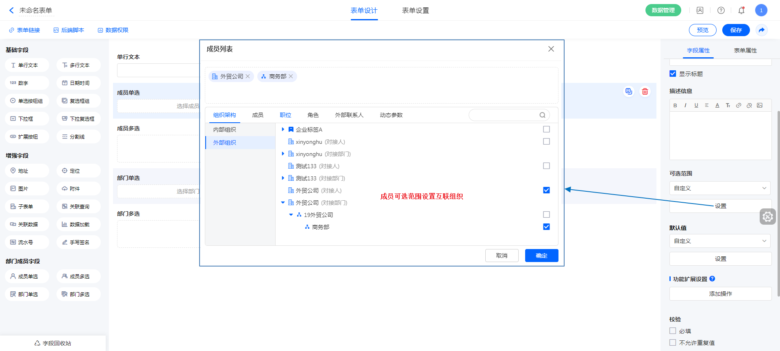Click the share arrow icon
Screen dimensions: 780x351
coord(761,30)
